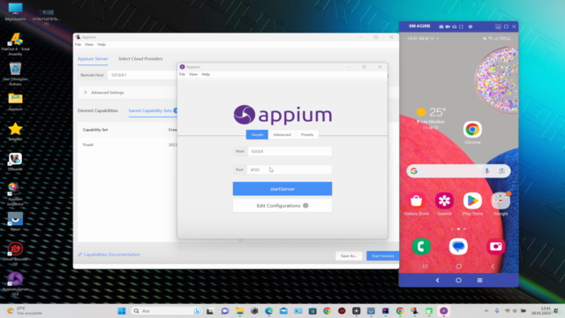Take screenshot using Vysor camera icon
The width and height of the screenshot is (565, 318).
click(441, 26)
